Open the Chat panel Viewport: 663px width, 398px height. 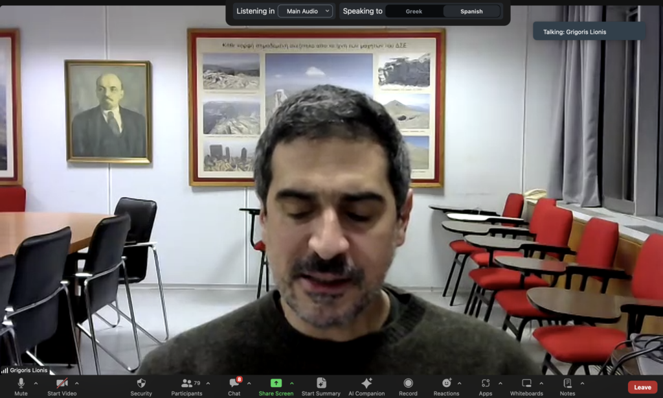[234, 386]
